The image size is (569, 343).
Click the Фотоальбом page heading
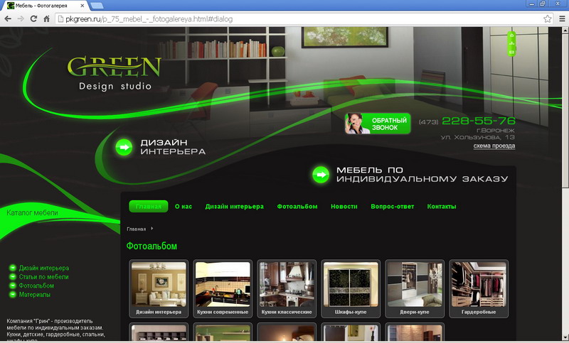click(151, 246)
